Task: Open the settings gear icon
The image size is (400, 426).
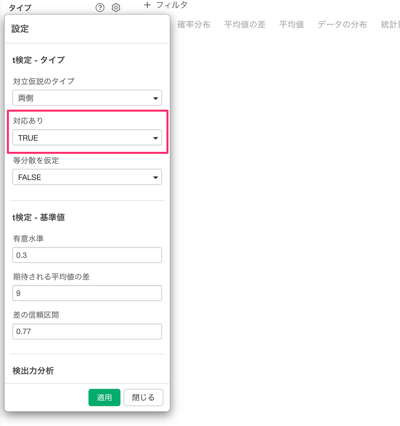Action: point(116,7)
